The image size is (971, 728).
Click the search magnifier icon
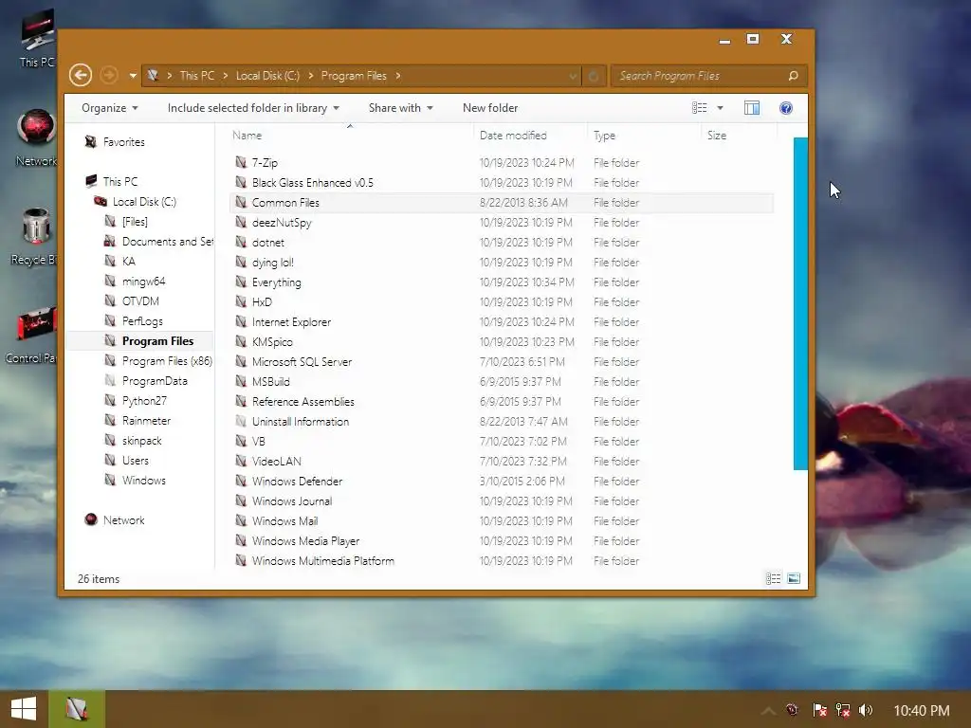(794, 76)
